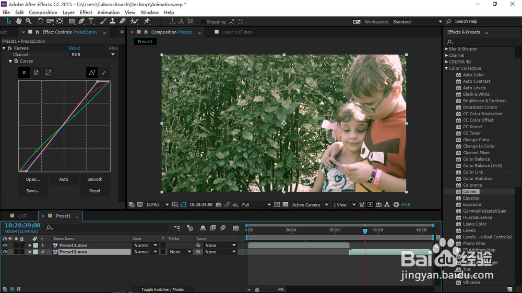Select the Unified Camera tool

50,21
